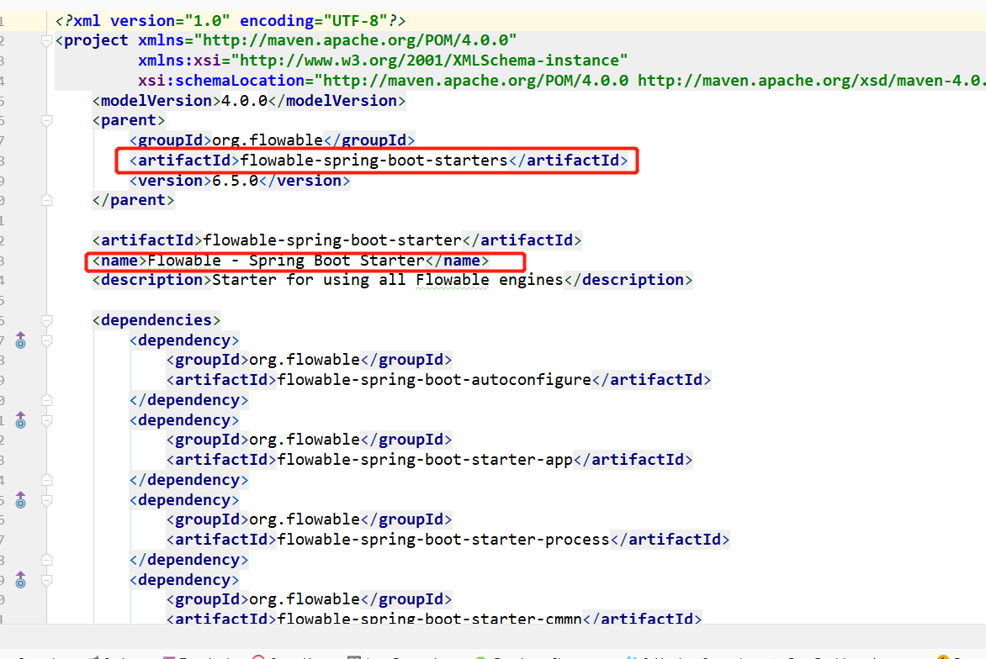
Task: Click org.flowable groupId in the autoconfigure dependency
Action: pyautogui.click(x=305, y=360)
